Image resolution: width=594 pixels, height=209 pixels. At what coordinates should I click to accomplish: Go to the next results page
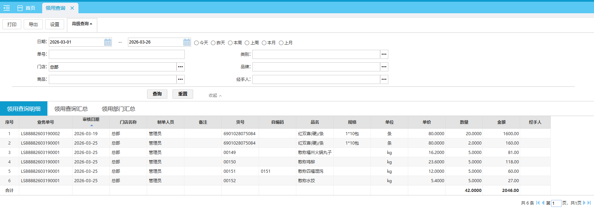(584, 203)
